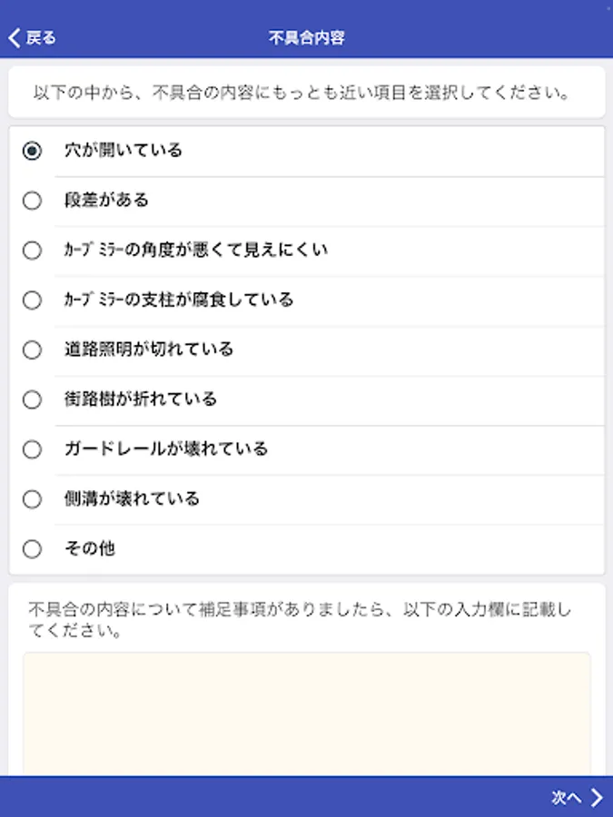This screenshot has width=613, height=817.
Task: Tap the 段差がある option label
Action: 106,201
